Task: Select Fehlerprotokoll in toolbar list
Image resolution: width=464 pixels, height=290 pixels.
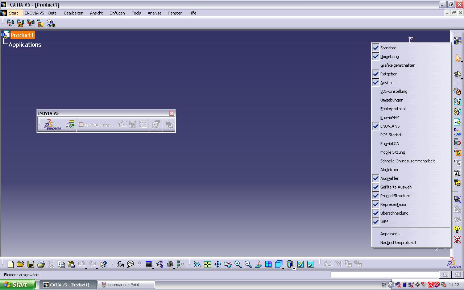Action: 411,109
